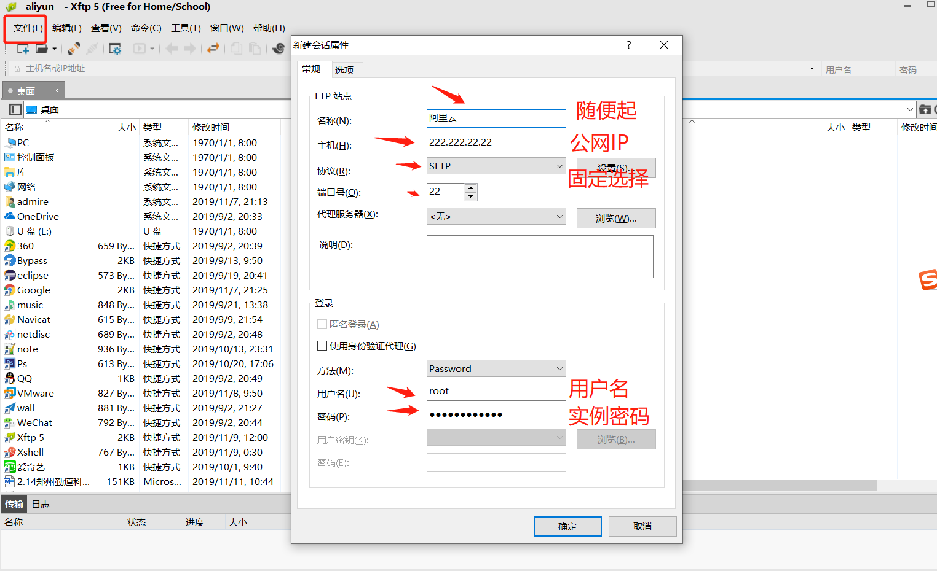Click the folder tree toggle icon left of path
The height and width of the screenshot is (571, 937).
15,109
